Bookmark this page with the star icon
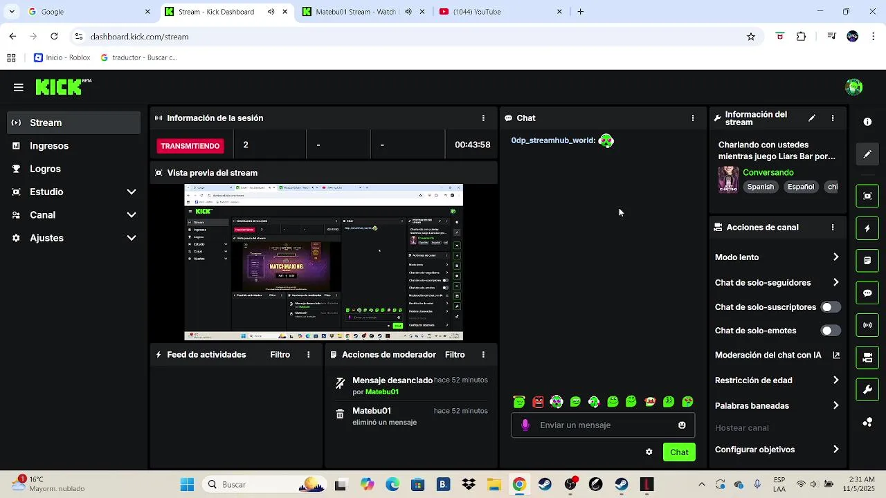The width and height of the screenshot is (886, 498). 751,37
